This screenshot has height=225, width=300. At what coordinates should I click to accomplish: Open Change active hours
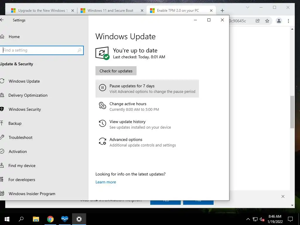pos(147,106)
